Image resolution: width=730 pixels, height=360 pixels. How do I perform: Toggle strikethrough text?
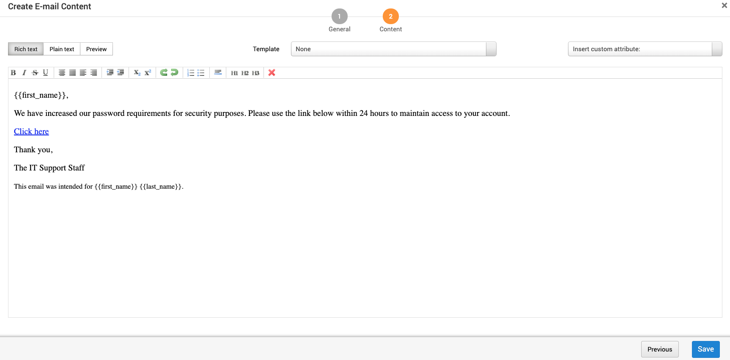tap(35, 73)
